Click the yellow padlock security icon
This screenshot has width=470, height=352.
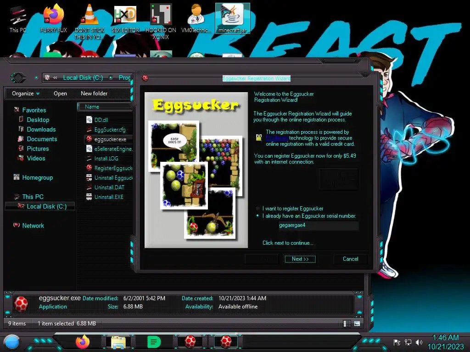[x=259, y=137]
